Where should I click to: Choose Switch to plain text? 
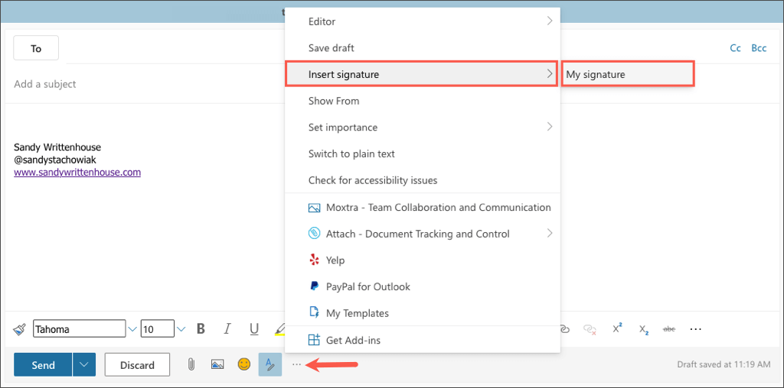click(351, 154)
